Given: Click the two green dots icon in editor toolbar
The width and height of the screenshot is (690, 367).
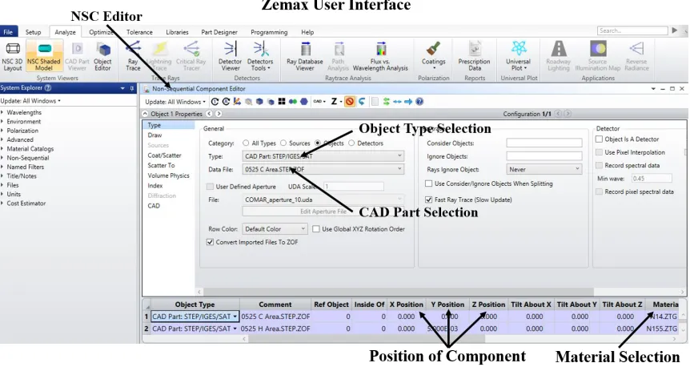Looking at the screenshot, I should pyautogui.click(x=293, y=102).
